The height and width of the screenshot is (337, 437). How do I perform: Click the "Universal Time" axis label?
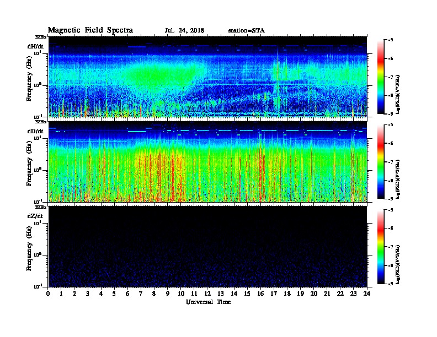tap(208, 302)
